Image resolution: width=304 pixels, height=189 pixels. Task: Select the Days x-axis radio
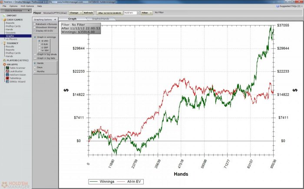click(35, 67)
